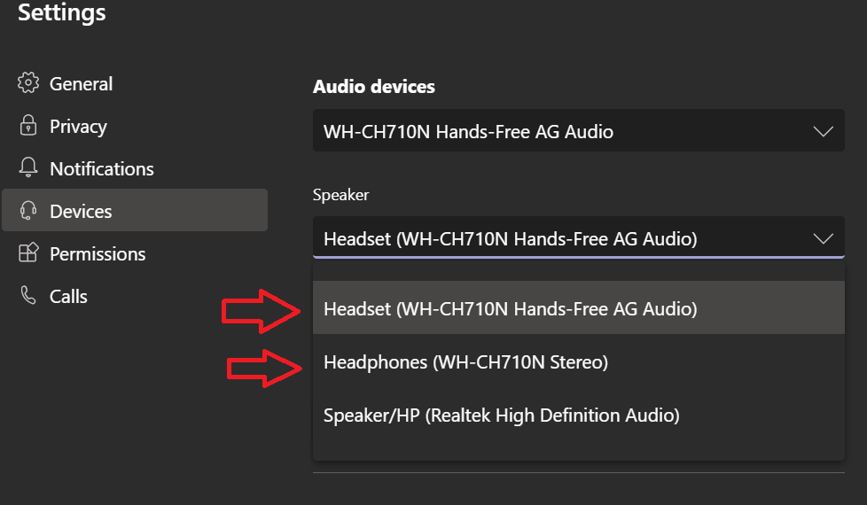Go to Privacy settings
Viewport: 867px width, 505px height.
135,126
